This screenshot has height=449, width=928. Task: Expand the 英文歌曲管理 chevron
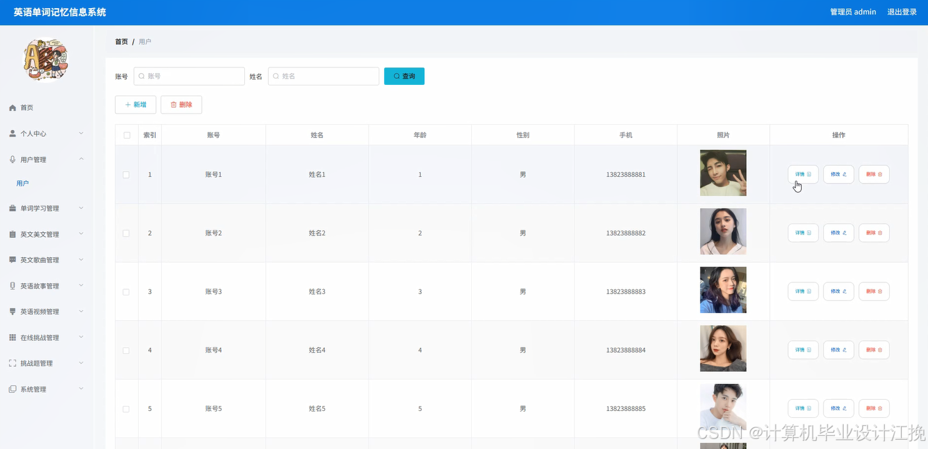coord(81,260)
